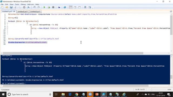Click the ConvertTo-Html line 15 in the editor
The image size is (173, 97).
click(x=34, y=39)
